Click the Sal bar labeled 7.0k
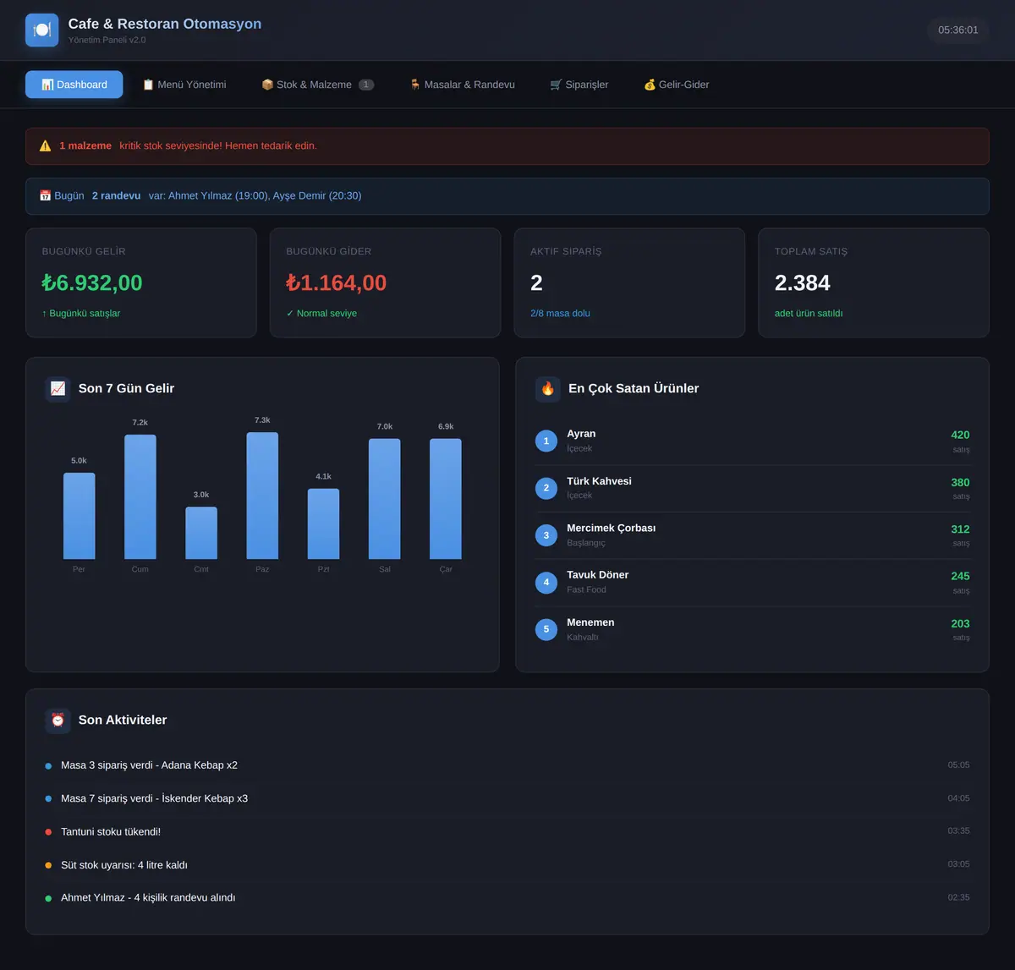Viewport: 1015px width, 970px height. [385, 499]
